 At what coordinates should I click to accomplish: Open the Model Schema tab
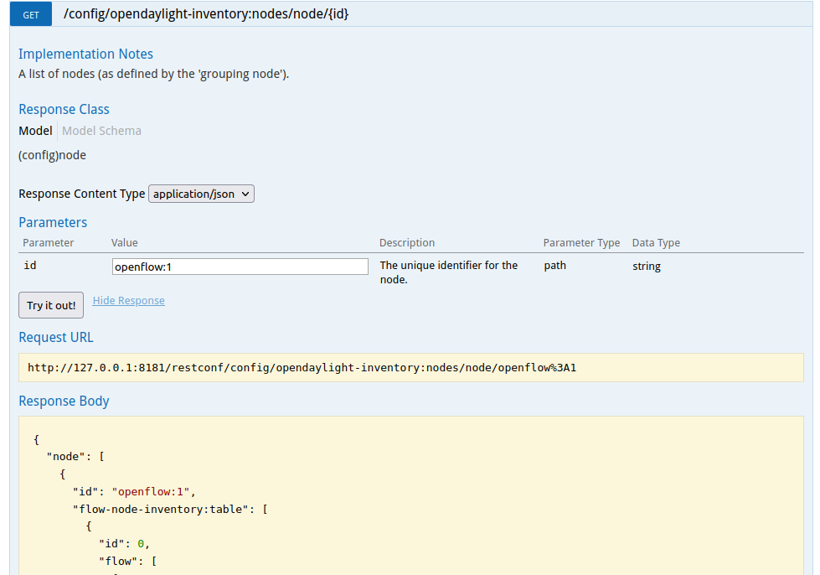[101, 131]
